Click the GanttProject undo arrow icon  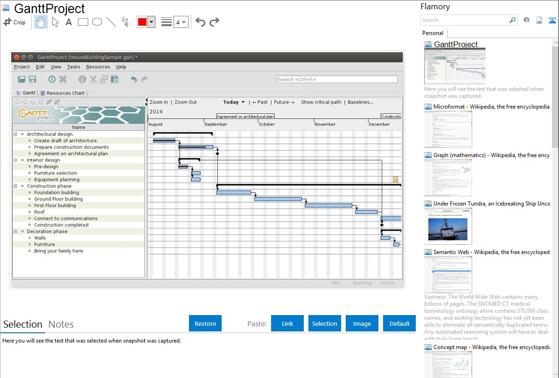(134, 79)
